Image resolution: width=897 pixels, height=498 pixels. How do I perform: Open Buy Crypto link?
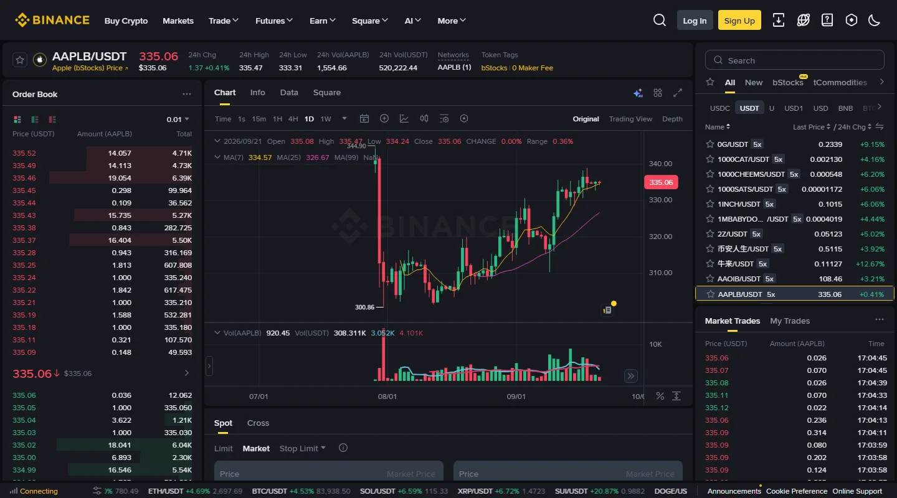tap(126, 21)
